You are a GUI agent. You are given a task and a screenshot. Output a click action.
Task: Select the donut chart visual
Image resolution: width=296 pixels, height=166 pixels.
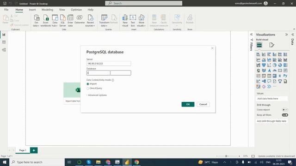pyautogui.click(x=280, y=65)
